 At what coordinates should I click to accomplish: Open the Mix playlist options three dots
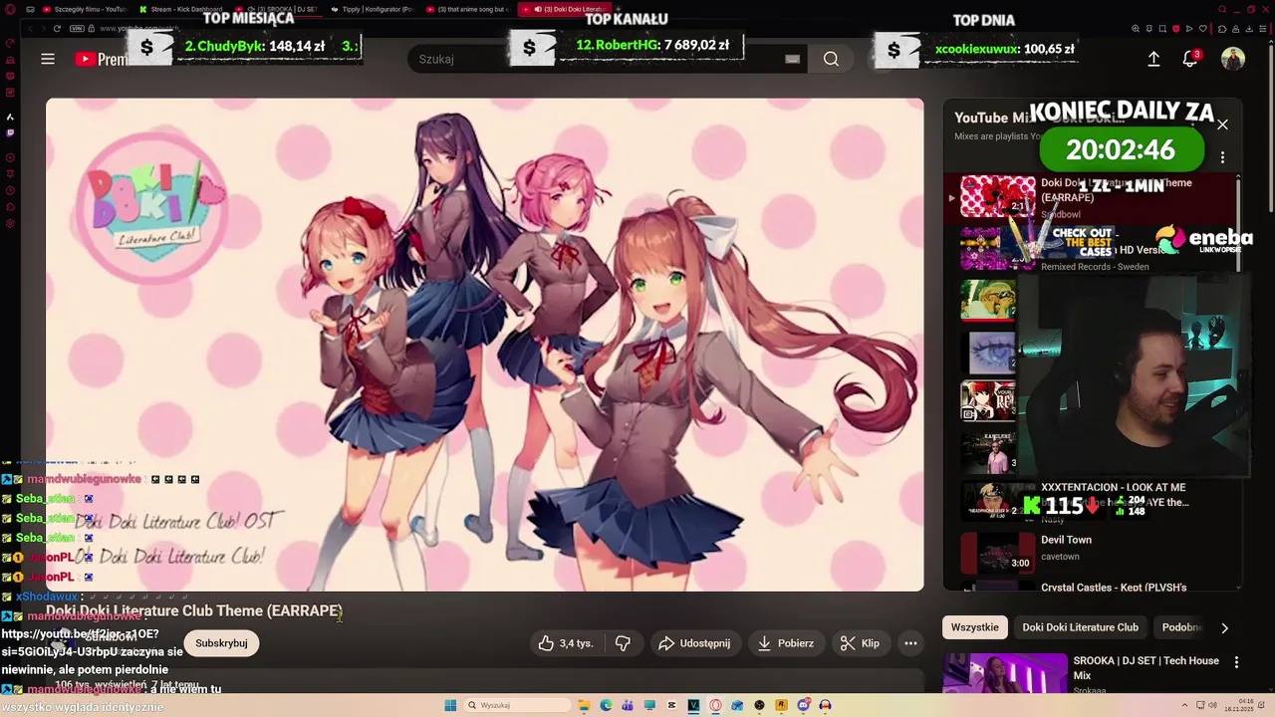pos(1222,157)
